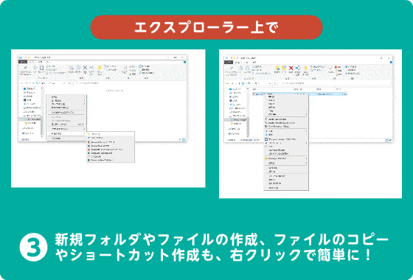The width and height of the screenshot is (413, 280).
Task: Choose highlighted 新規作成 entry in left context menu
Action: click(66, 133)
